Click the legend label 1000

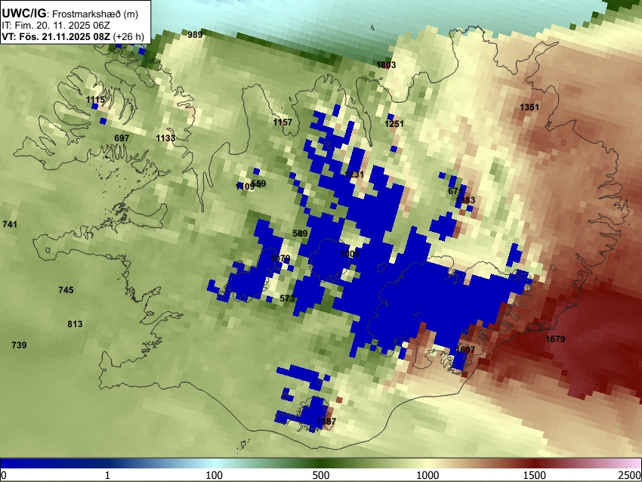click(x=427, y=475)
